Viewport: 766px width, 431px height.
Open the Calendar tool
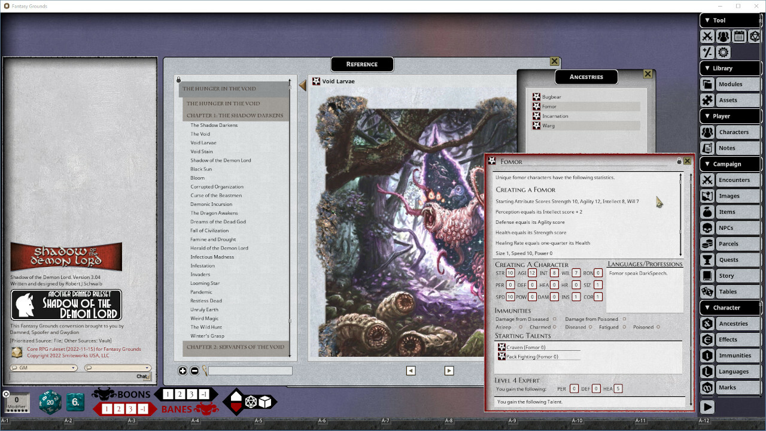click(739, 36)
